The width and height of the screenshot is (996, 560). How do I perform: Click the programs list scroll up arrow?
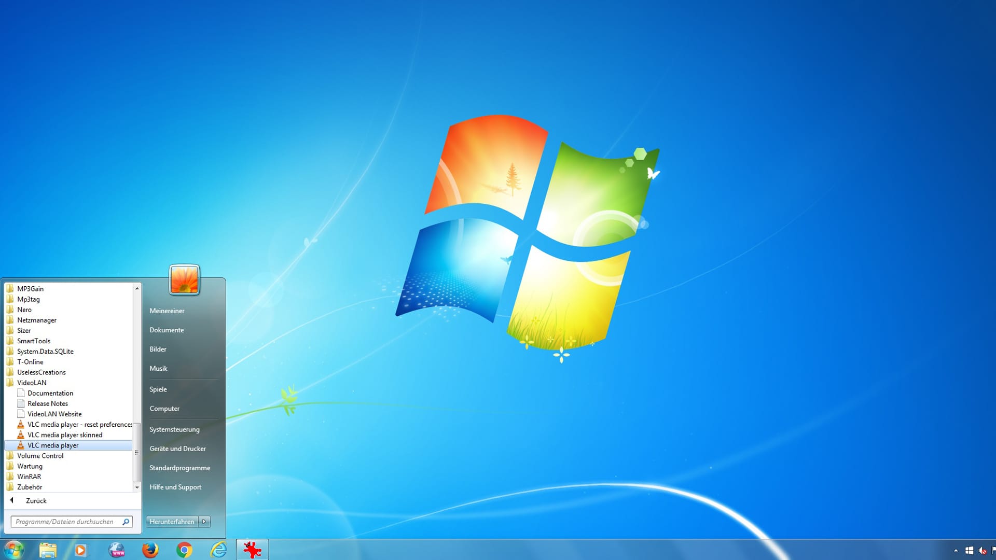tap(137, 288)
